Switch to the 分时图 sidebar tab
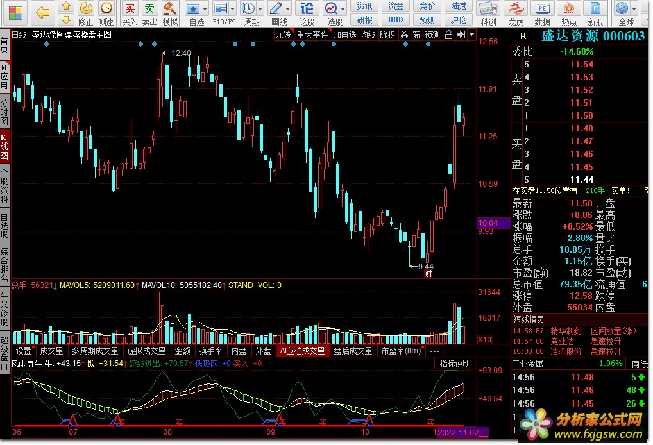Screen dimensions: 653x445 click(4, 112)
